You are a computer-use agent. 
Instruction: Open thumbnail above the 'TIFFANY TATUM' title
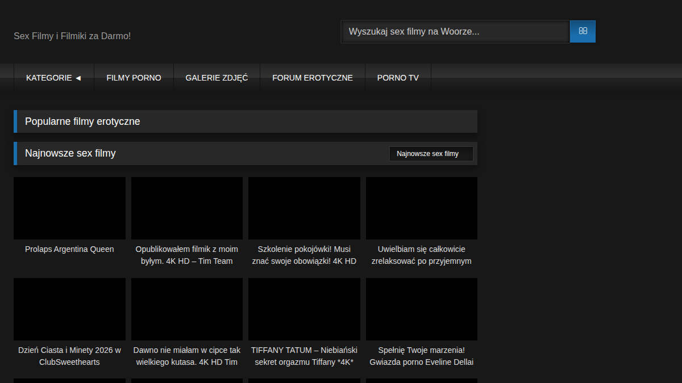pos(304,309)
